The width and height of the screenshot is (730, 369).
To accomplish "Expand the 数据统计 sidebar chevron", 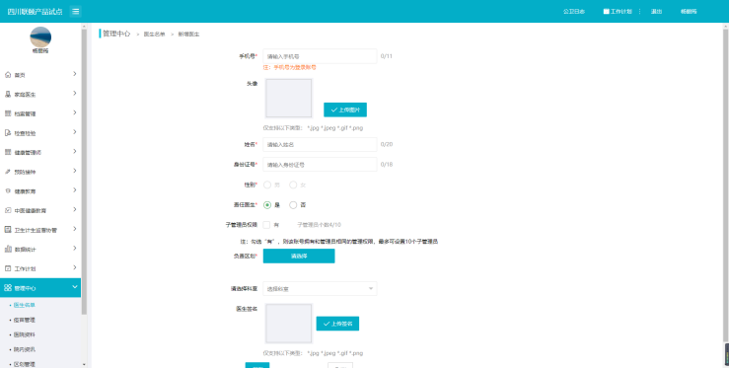I will (x=75, y=249).
